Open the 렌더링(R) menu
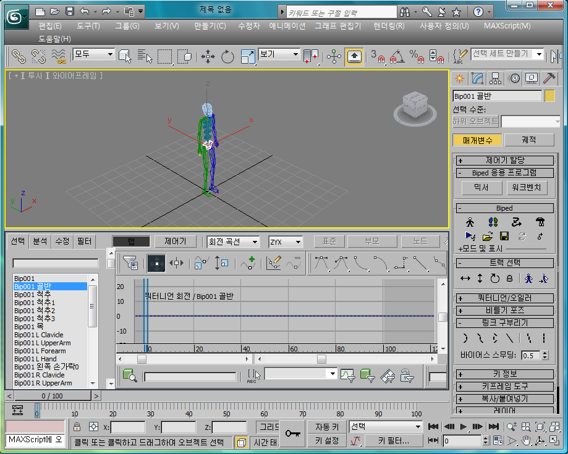The height and width of the screenshot is (454, 568). tap(389, 26)
